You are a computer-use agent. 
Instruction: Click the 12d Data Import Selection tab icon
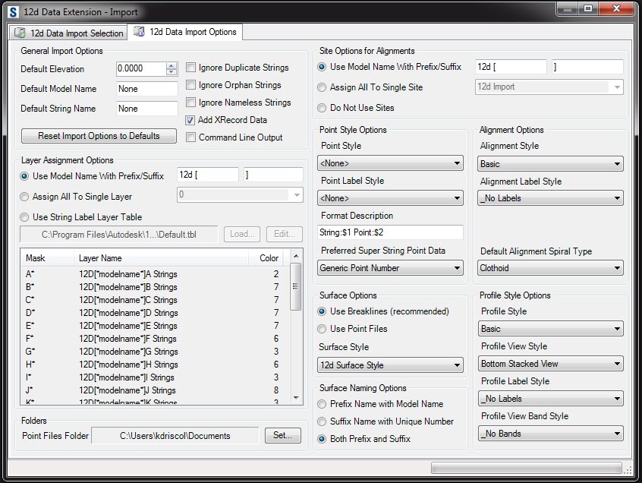tap(20, 33)
